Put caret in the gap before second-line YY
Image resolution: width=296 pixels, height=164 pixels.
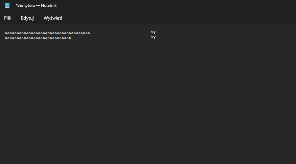(111, 38)
